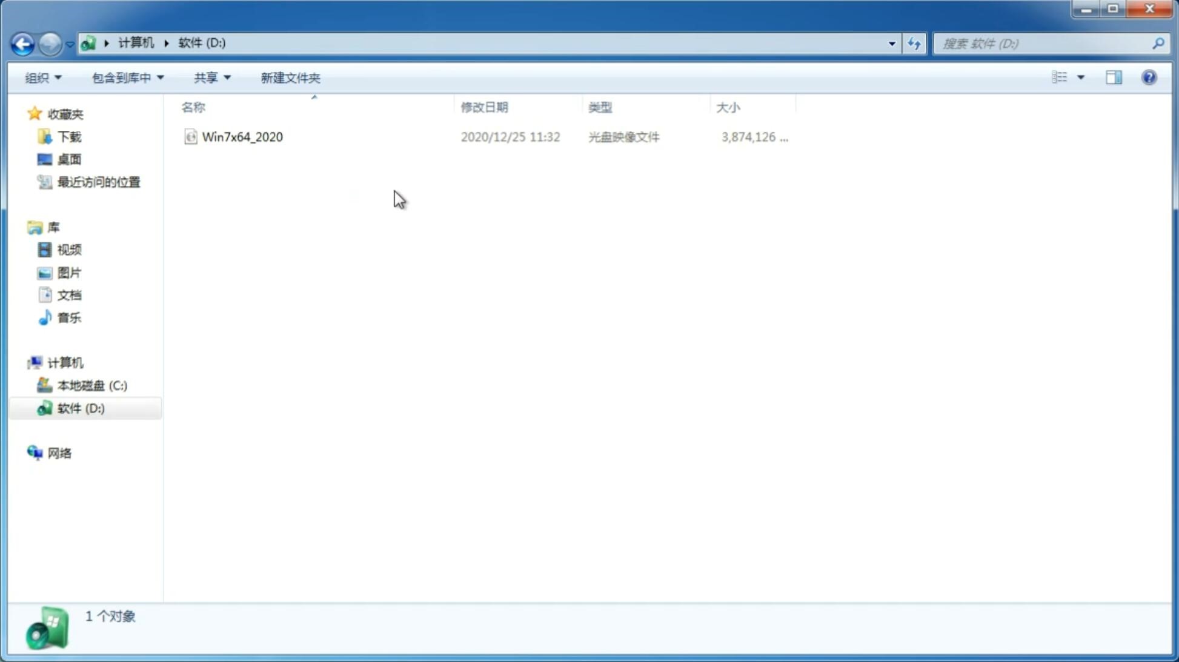The image size is (1179, 662).
Task: Open 网络 (Network) section
Action: [x=59, y=452]
